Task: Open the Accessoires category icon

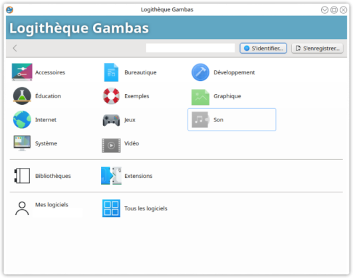Action: pos(22,72)
